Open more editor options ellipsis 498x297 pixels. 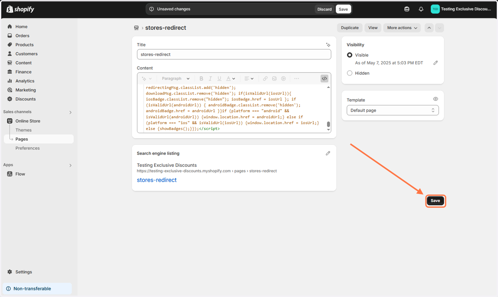[296, 78]
